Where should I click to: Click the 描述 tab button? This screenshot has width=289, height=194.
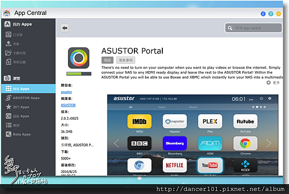[107, 60]
